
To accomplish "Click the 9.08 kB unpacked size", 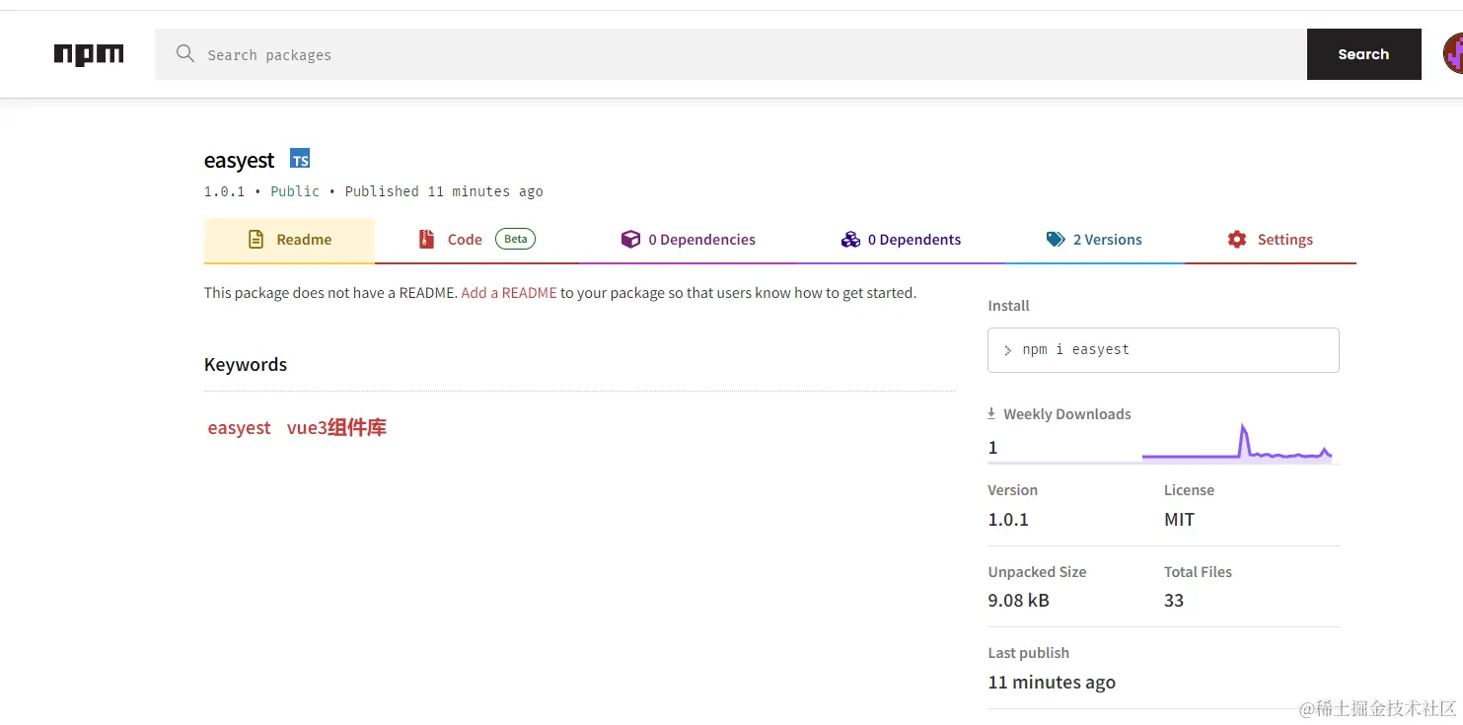I will point(1018,600).
